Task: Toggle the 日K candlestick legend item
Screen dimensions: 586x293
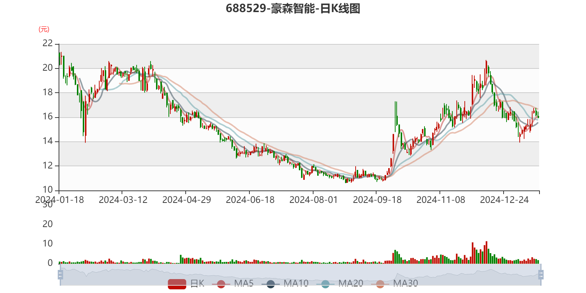Action: click(186, 283)
